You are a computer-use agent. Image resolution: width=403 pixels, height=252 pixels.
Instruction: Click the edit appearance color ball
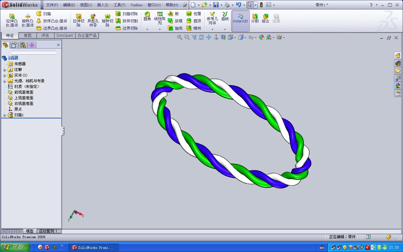click(x=261, y=37)
